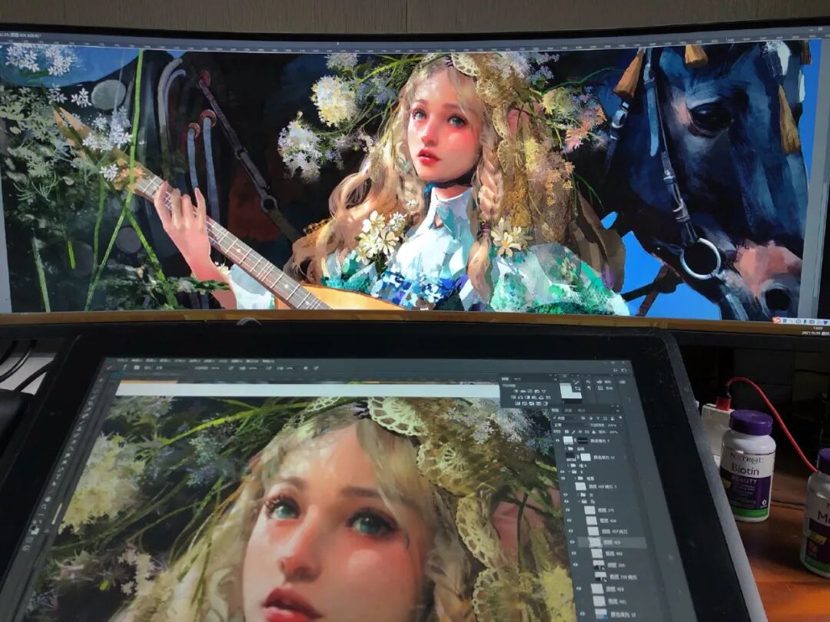Screen dimensions: 830x622
Task: Click the Sogou input icon on upper monitor taskbar
Action: pyautogui.click(x=776, y=320)
